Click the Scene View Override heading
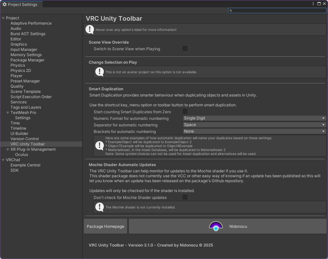 pyautogui.click(x=108, y=42)
